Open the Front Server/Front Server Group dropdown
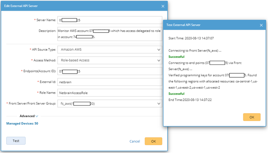268x154 pixels. [110, 103]
